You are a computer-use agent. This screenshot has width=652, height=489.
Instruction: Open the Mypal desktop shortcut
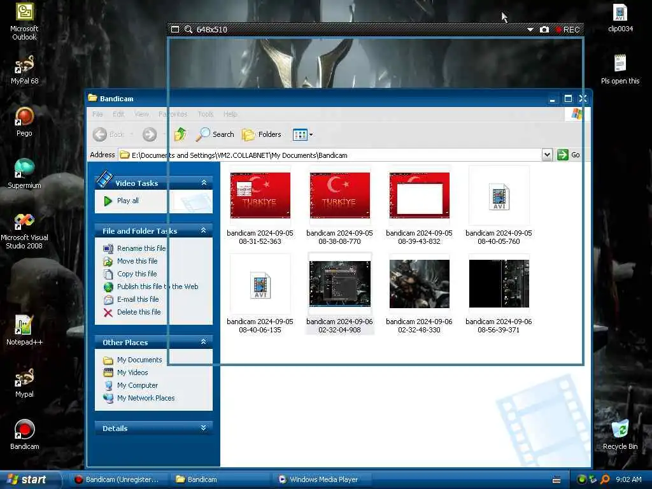[x=24, y=383]
